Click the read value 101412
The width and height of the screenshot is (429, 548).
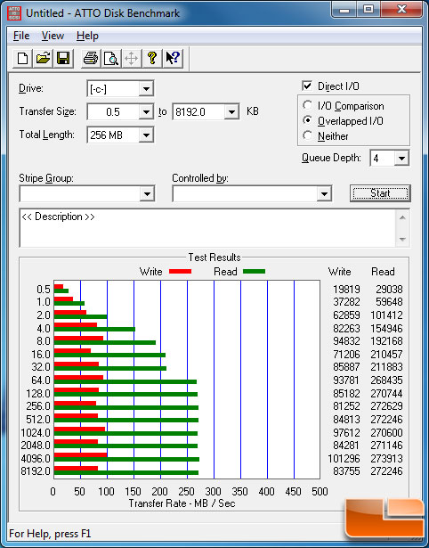click(386, 315)
